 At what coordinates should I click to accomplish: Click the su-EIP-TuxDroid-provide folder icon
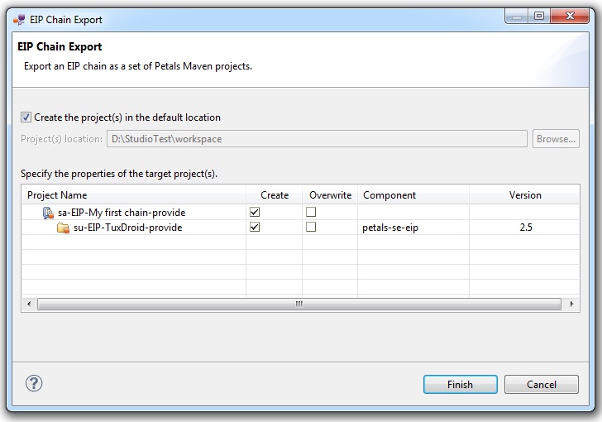63,228
